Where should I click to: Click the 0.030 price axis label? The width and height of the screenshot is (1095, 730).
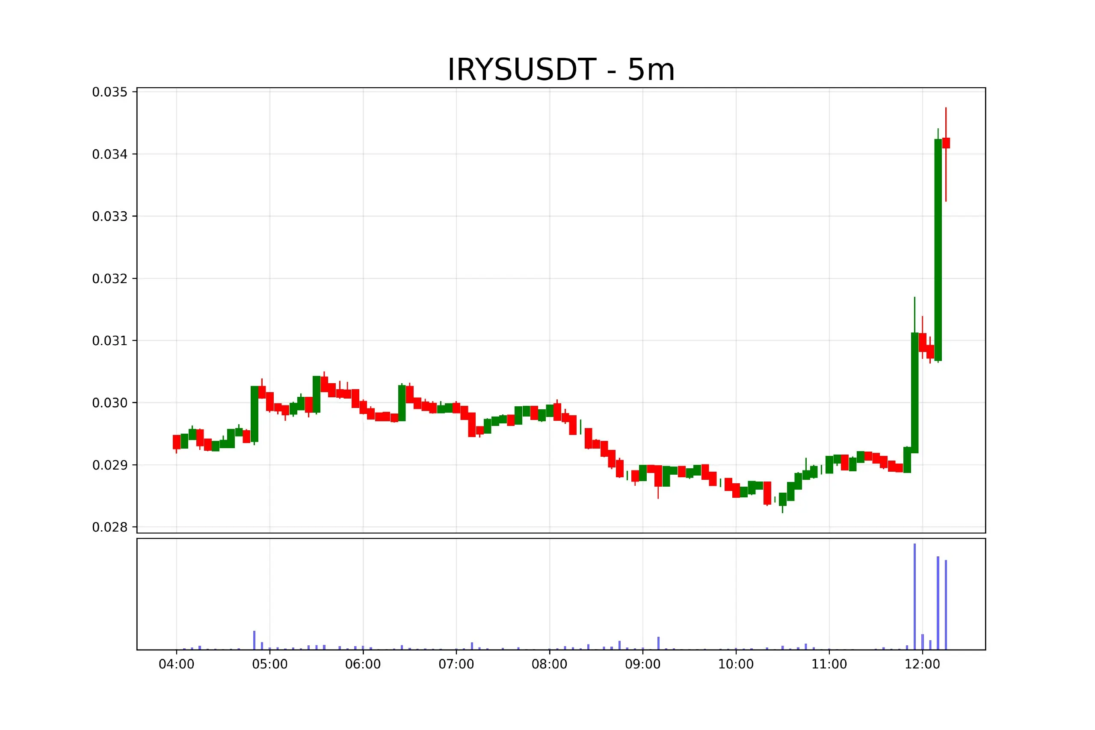click(x=109, y=403)
